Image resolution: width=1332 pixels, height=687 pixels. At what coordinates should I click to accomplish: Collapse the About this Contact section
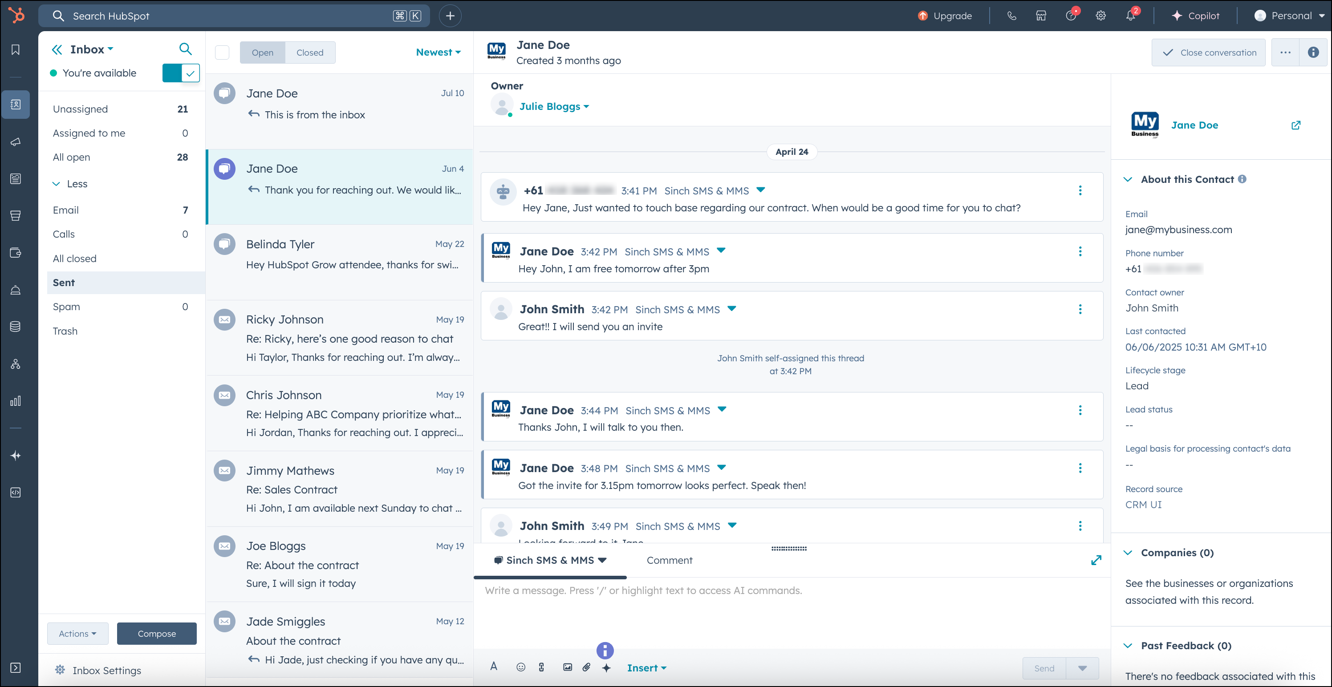[1128, 179]
